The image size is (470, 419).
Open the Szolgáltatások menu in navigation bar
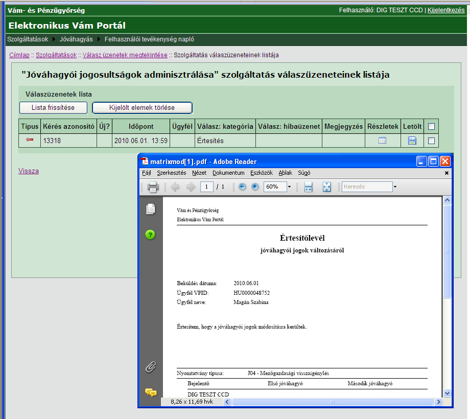[28, 39]
